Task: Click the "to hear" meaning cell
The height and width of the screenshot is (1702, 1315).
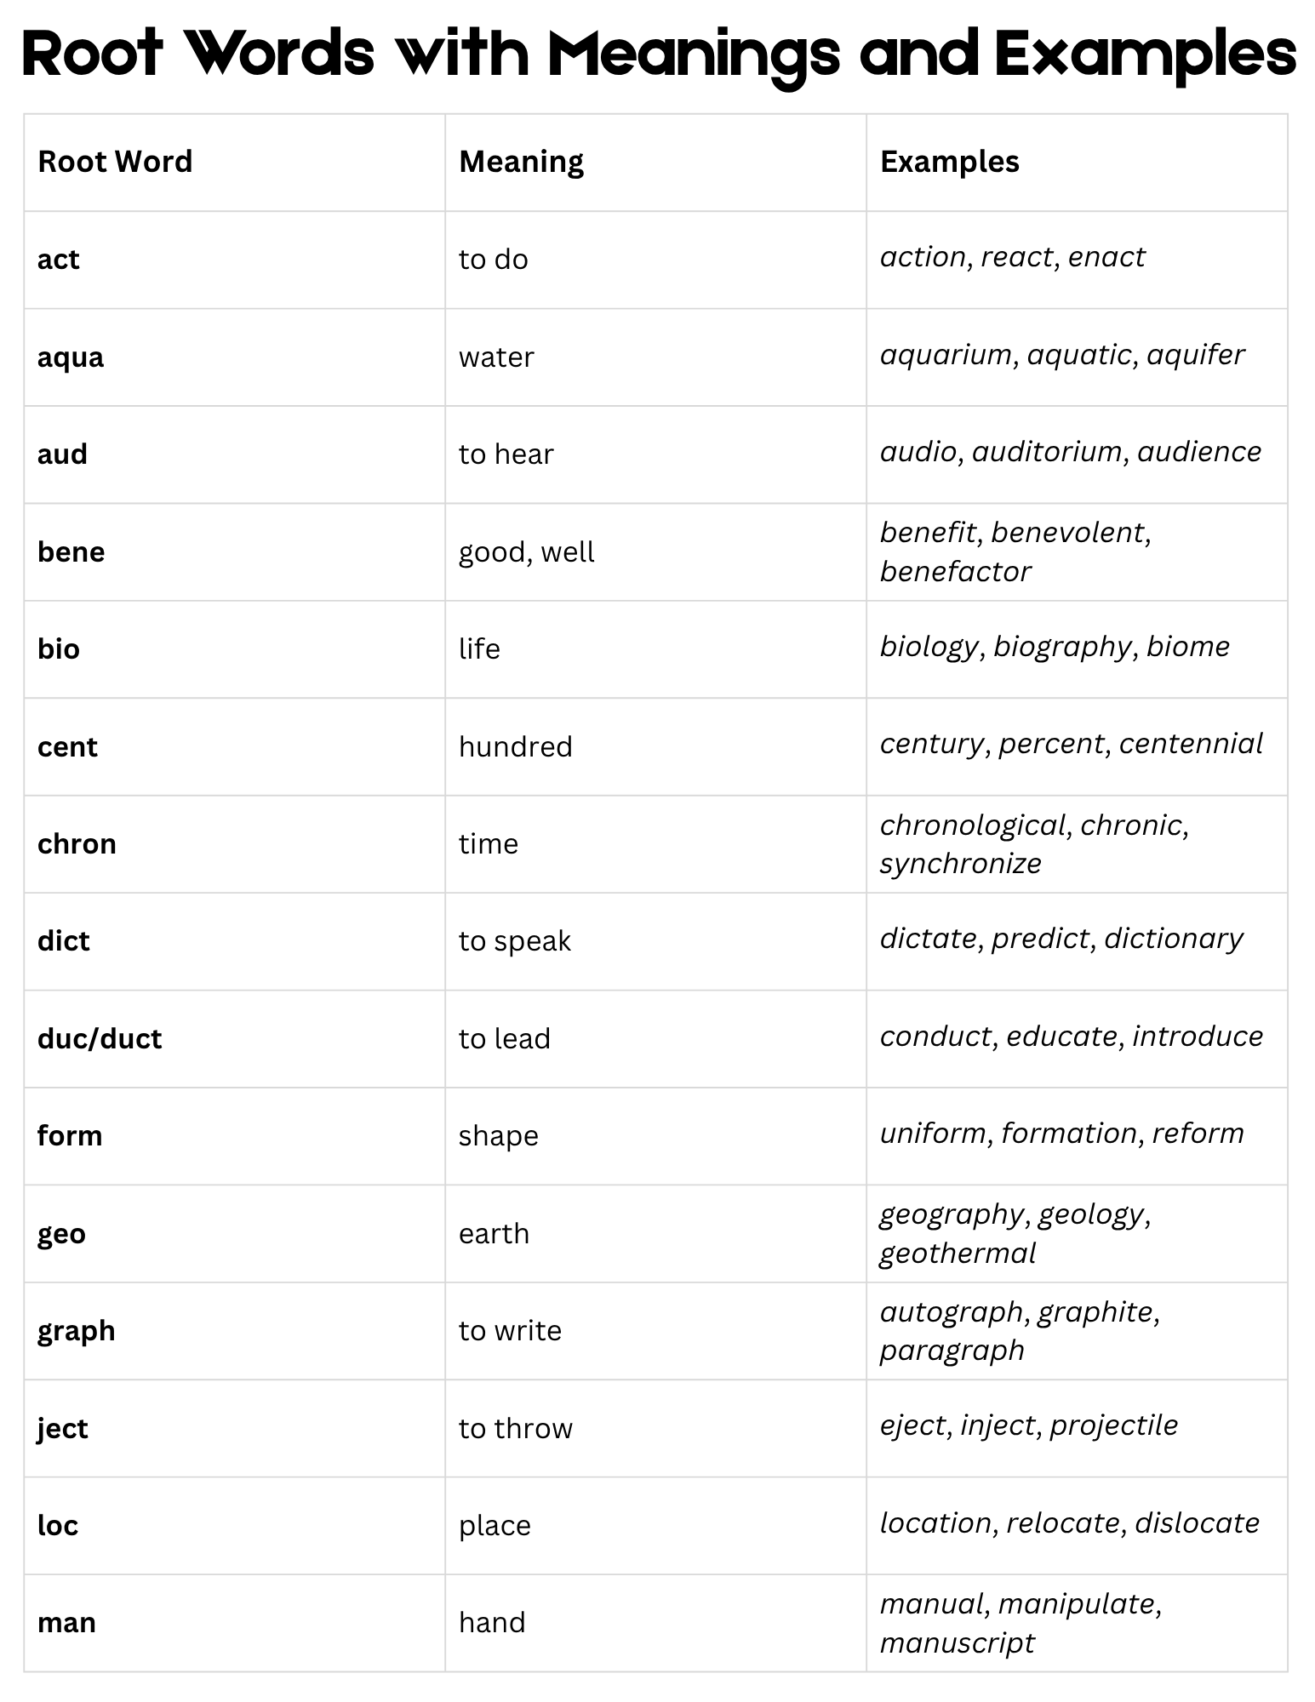Action: pyautogui.click(x=506, y=454)
